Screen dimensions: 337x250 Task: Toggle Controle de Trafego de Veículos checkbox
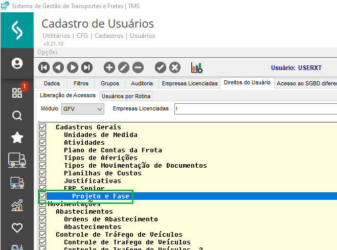[x=43, y=242]
